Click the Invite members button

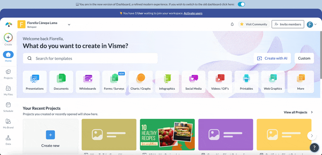(x=288, y=24)
